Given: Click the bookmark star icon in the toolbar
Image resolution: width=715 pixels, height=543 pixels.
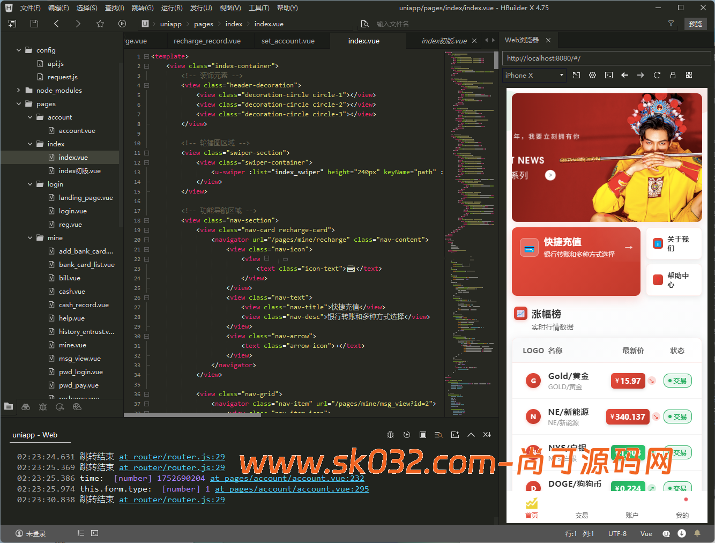Looking at the screenshot, I should pyautogui.click(x=100, y=24).
